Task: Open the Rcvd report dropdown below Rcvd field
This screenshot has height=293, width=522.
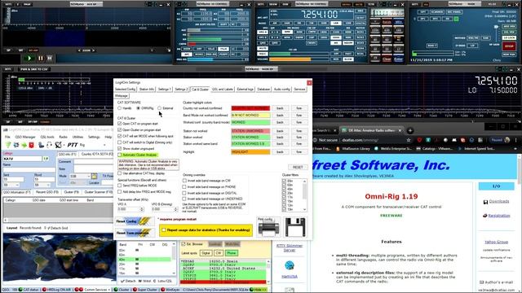Action: coord(49,185)
